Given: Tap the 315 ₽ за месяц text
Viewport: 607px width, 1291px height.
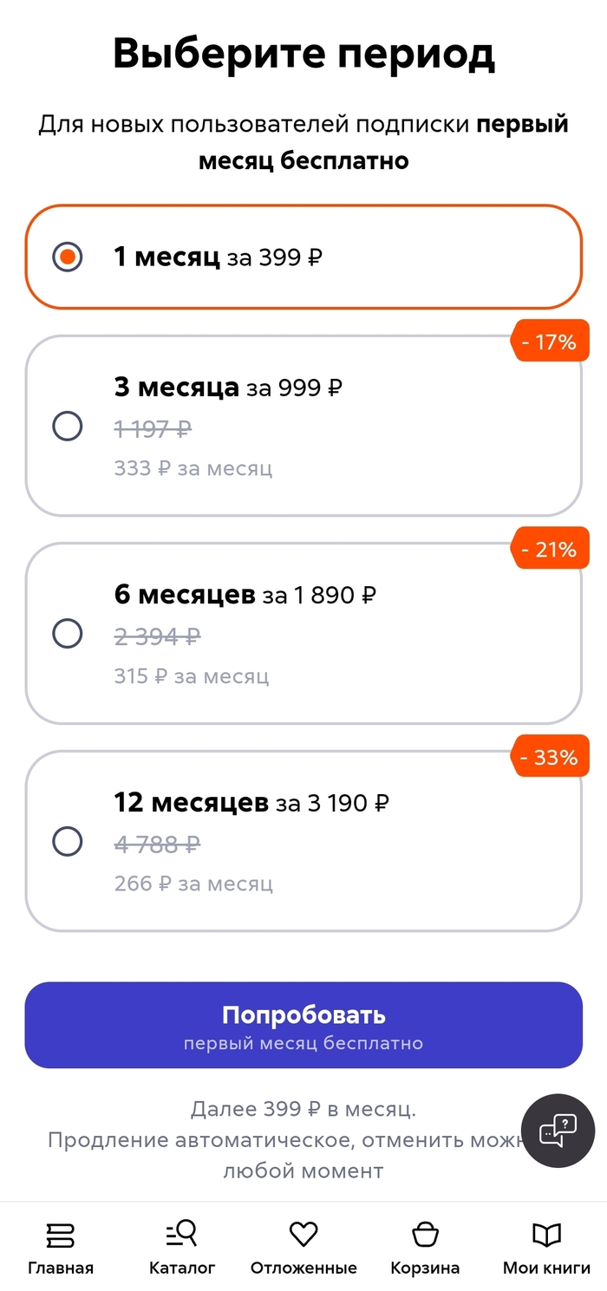Looking at the screenshot, I should (192, 676).
